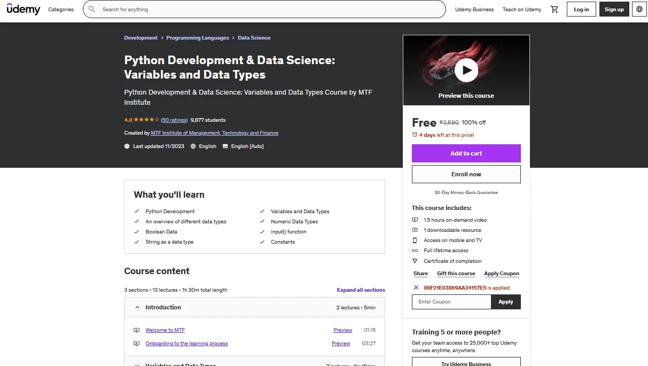Click the '100% off' discount text

[x=474, y=122]
